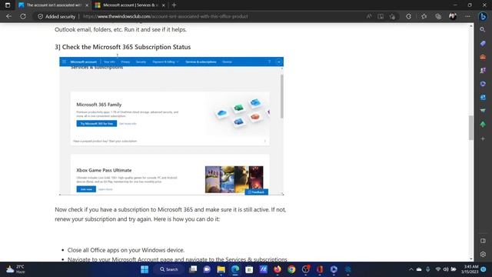Open Task View from taskbar
Screen dimensions: 492x277
tap(193, 269)
